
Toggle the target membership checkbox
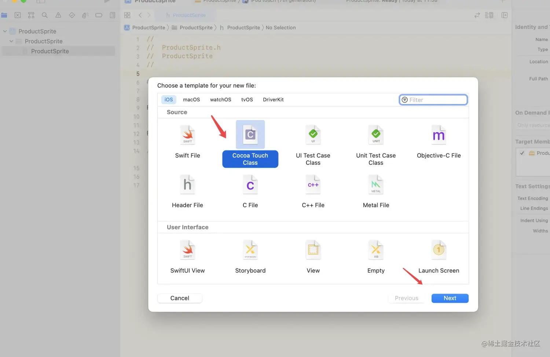click(522, 153)
